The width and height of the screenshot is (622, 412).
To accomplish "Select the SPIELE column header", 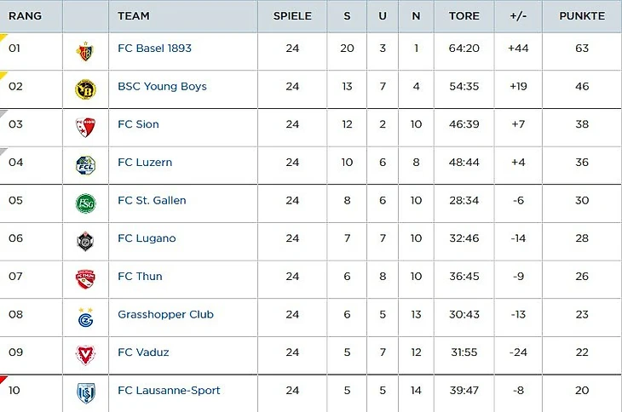I will pos(292,16).
